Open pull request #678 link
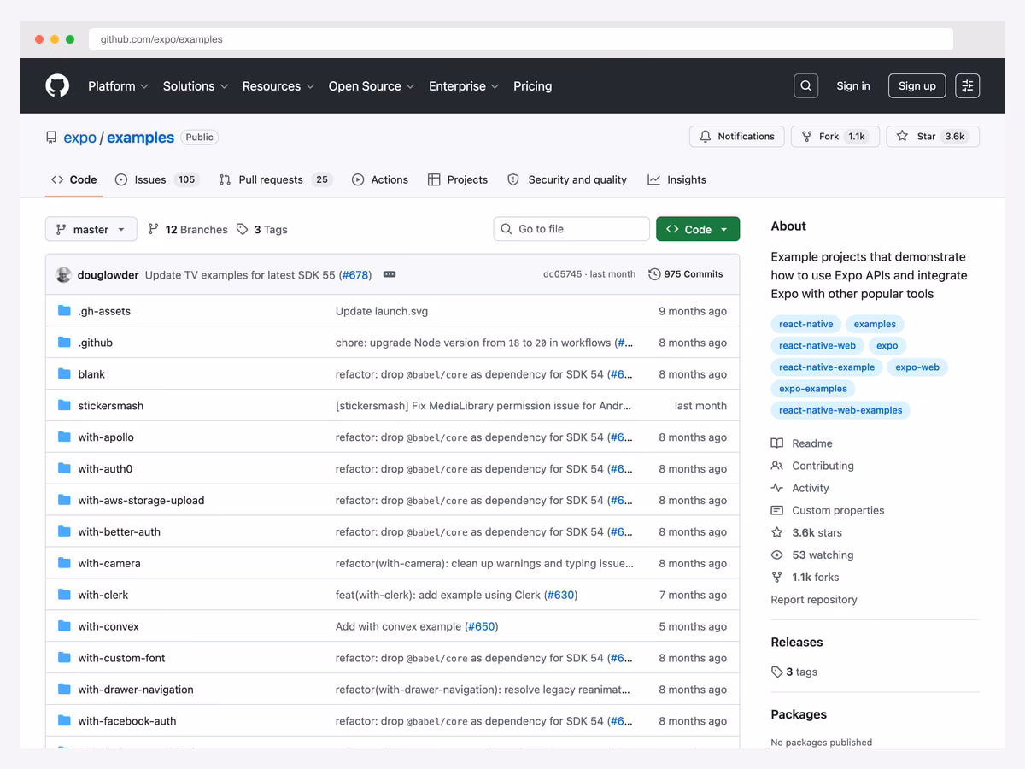This screenshot has height=769, width=1025. click(x=354, y=274)
